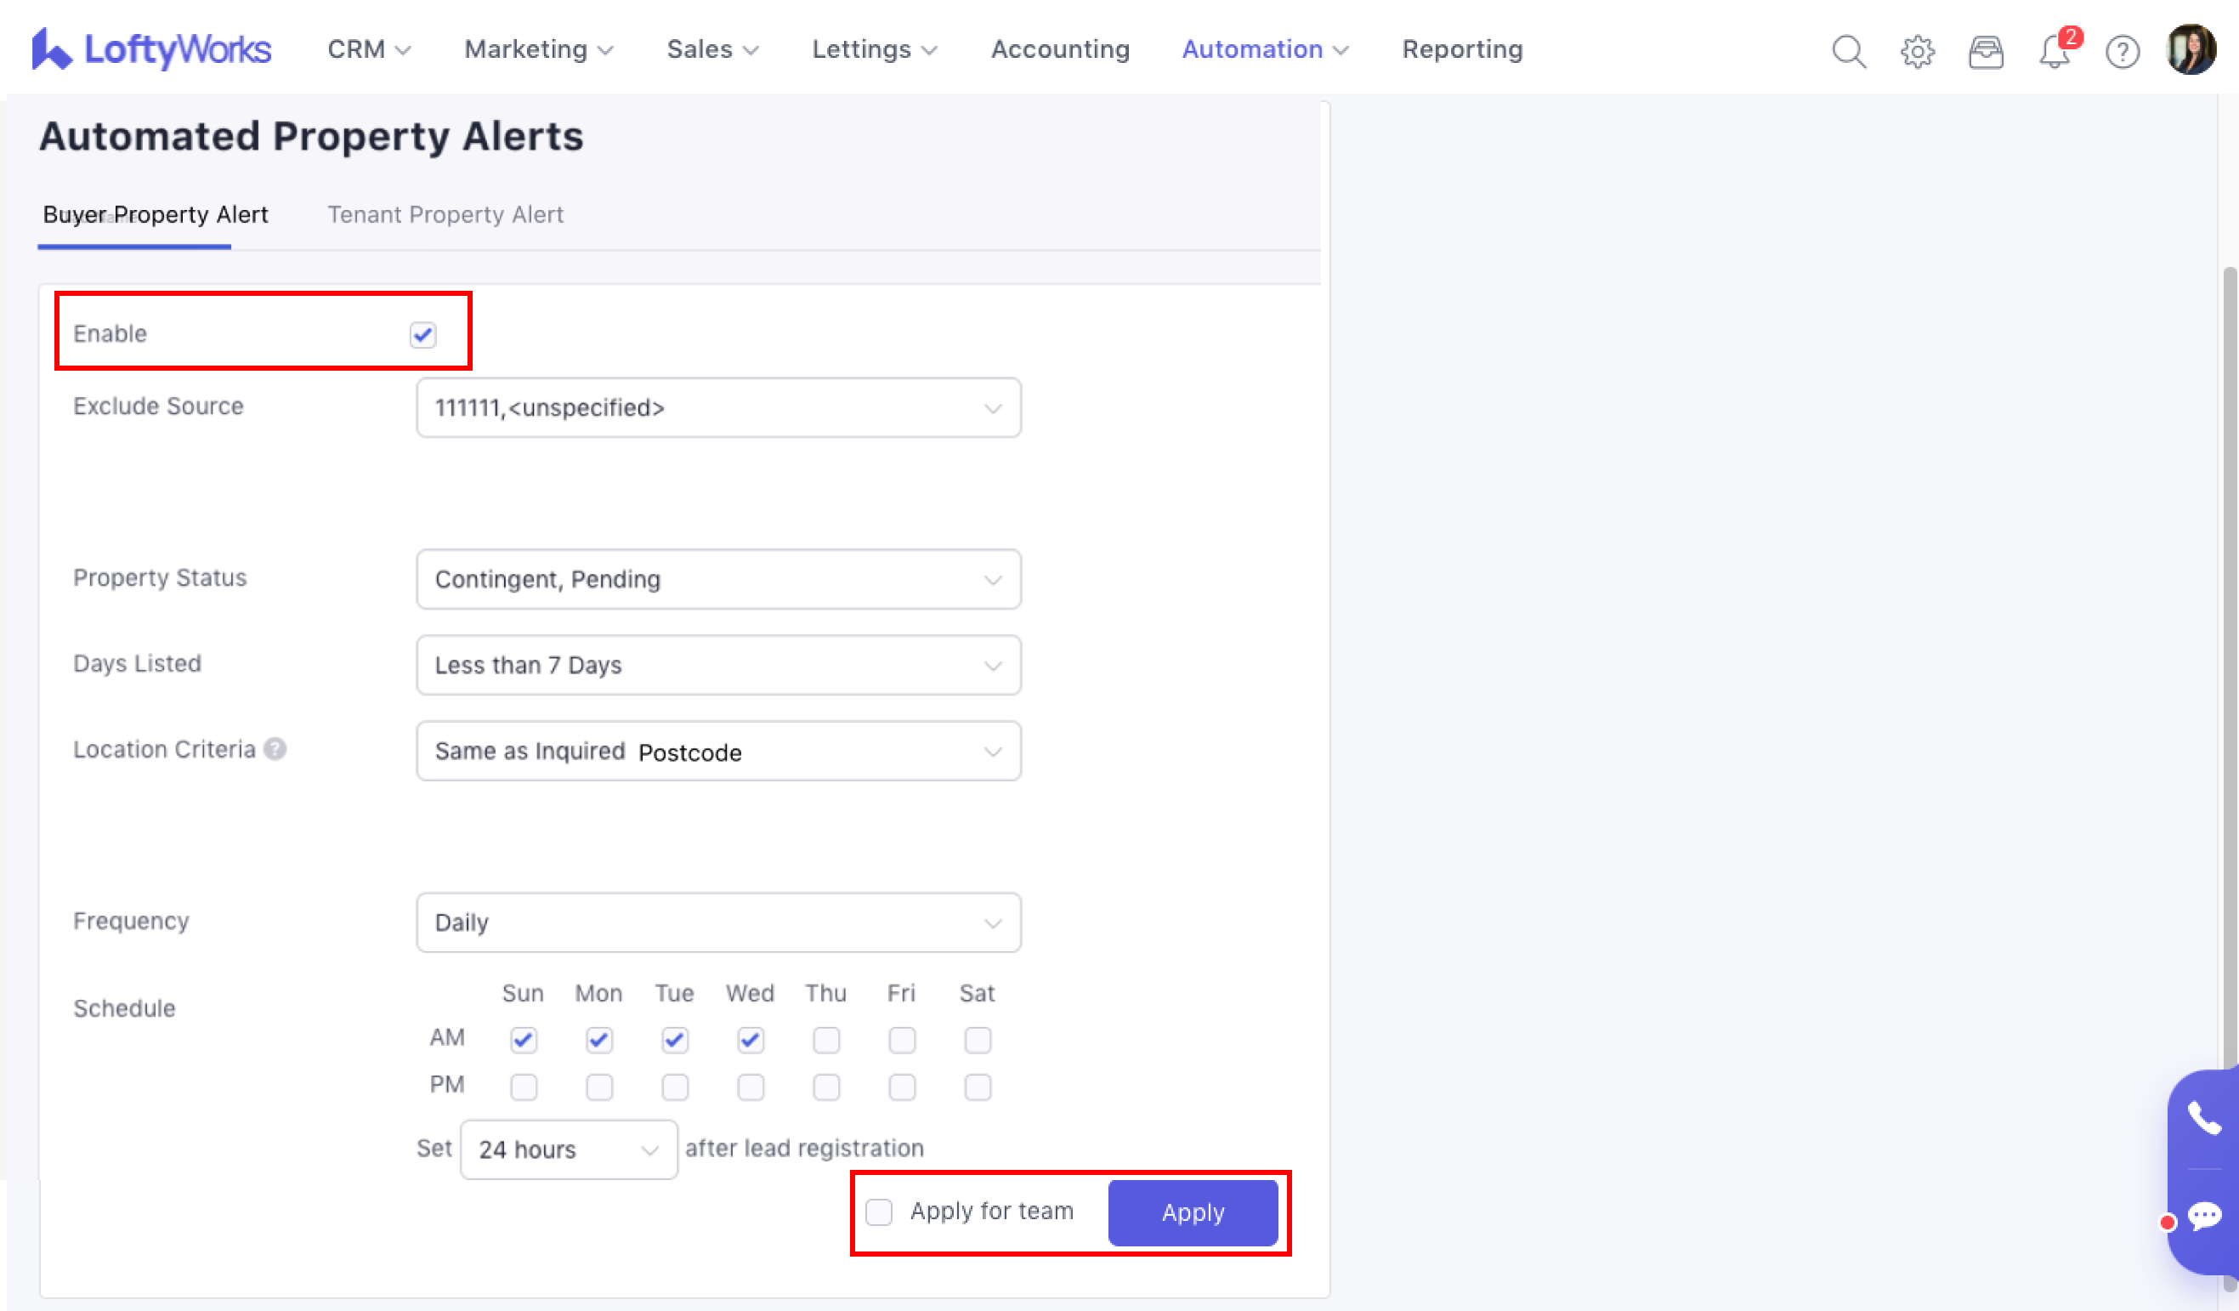
Task: Open the settings gear icon
Action: point(1918,52)
